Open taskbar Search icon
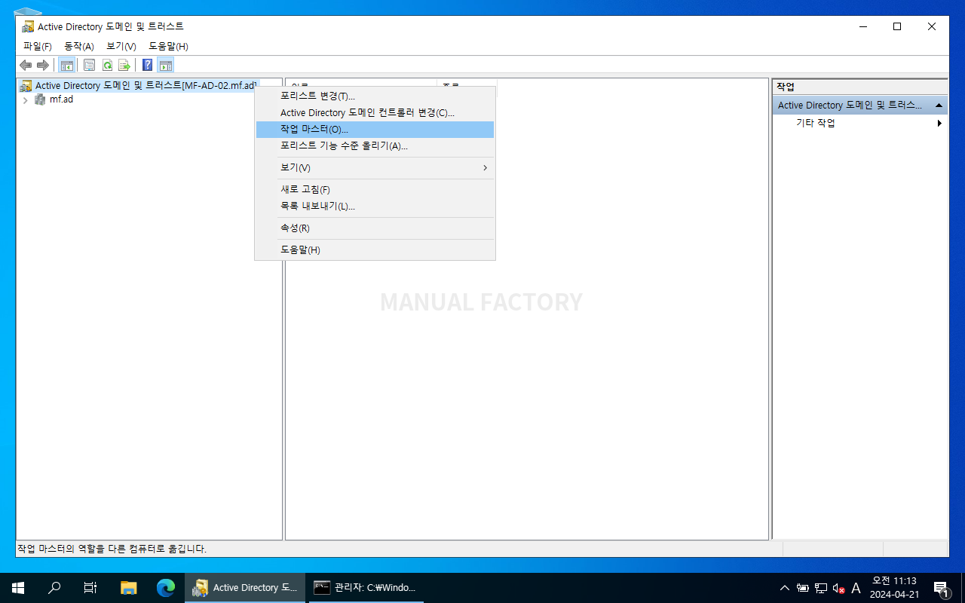The image size is (965, 603). [54, 588]
